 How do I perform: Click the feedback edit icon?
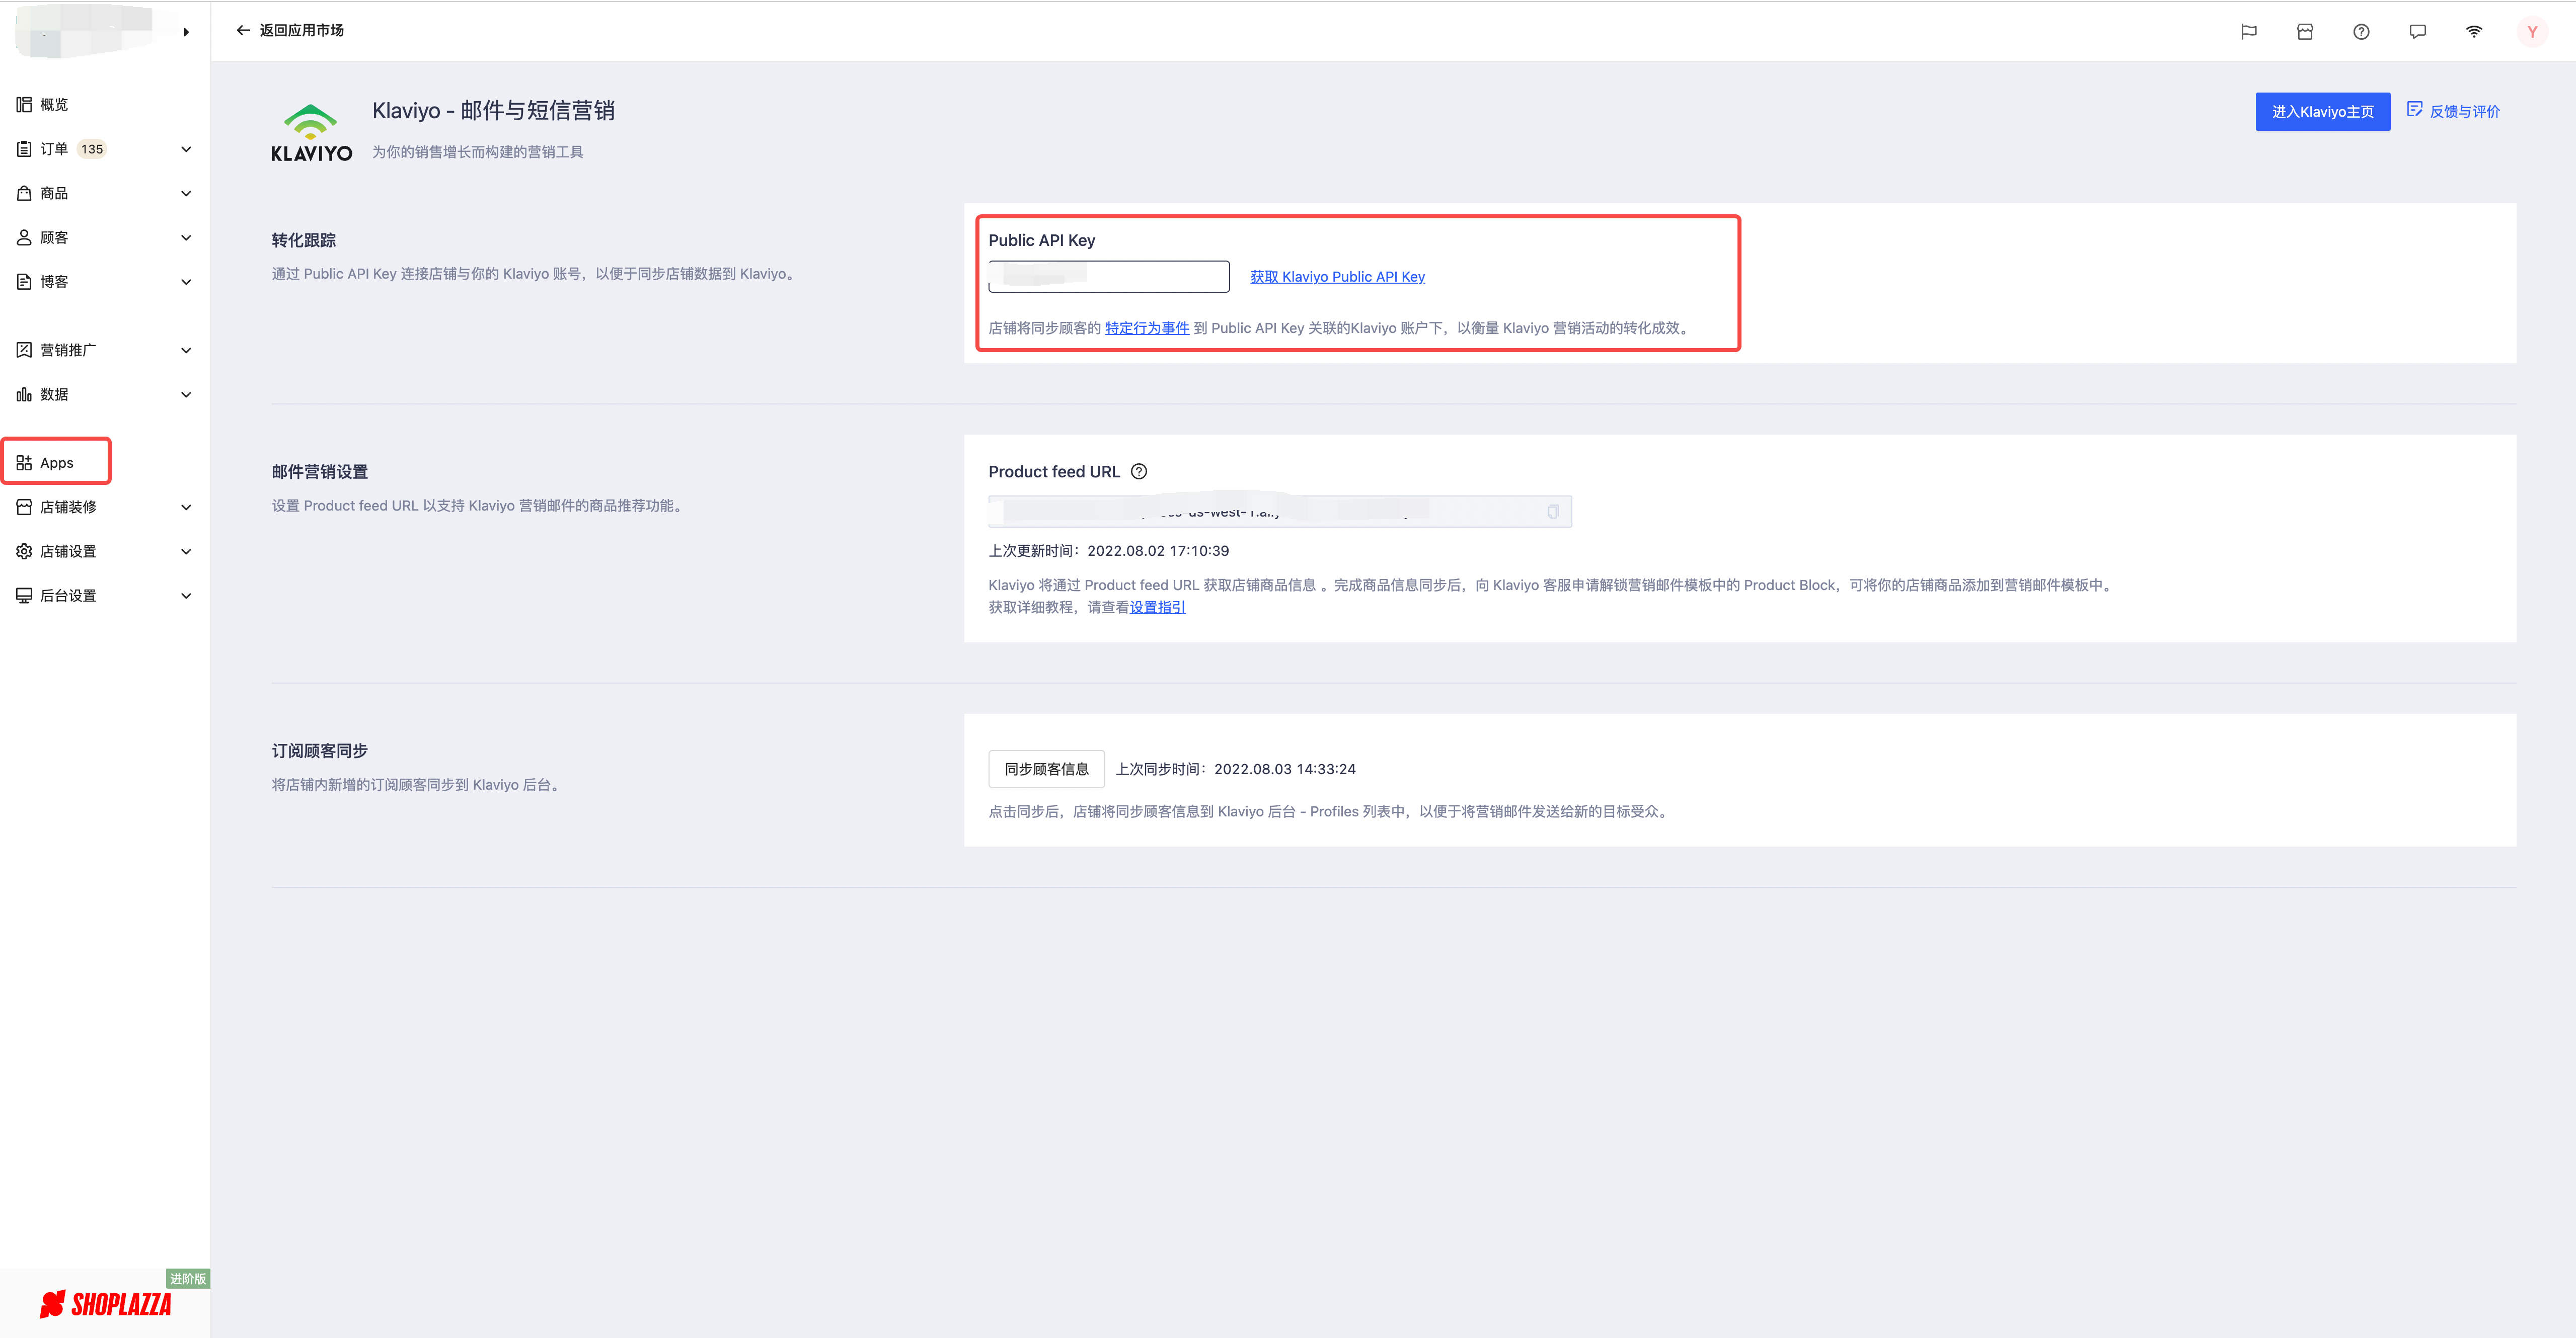coord(2414,110)
